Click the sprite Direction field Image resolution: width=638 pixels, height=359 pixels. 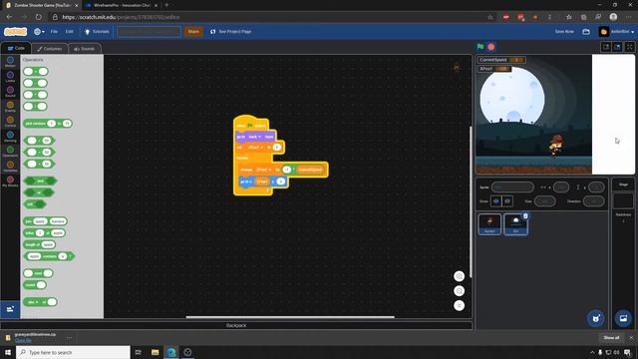[x=594, y=201]
